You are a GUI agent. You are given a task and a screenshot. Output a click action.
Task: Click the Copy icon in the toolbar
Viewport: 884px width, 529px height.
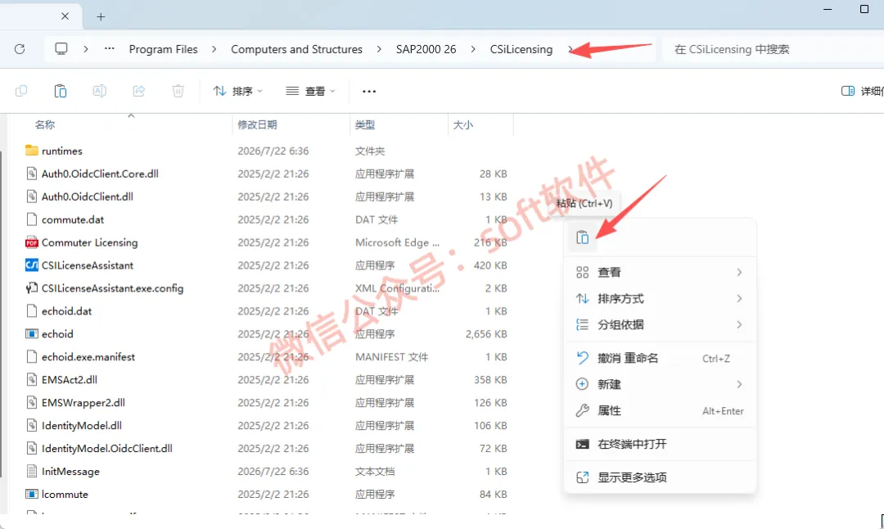click(21, 91)
